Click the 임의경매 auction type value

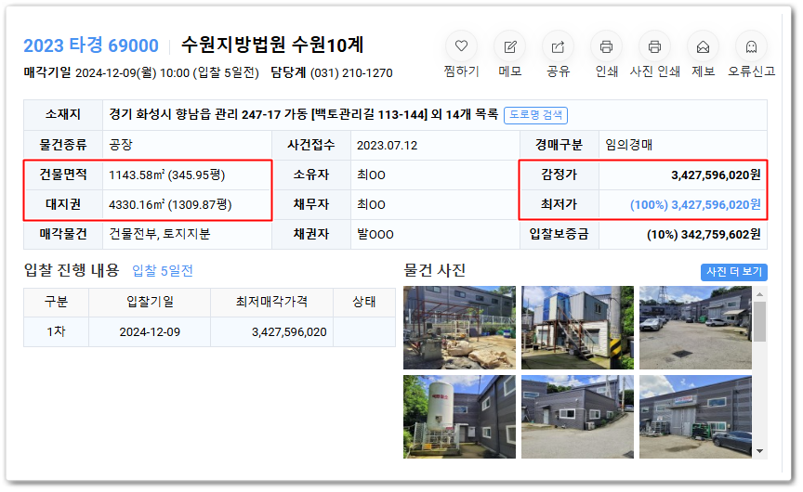pos(629,145)
